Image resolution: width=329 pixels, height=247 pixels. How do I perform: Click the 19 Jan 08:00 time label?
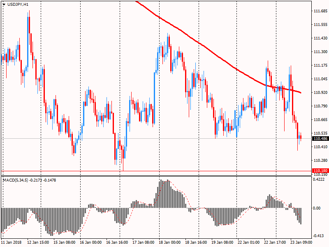222,242
